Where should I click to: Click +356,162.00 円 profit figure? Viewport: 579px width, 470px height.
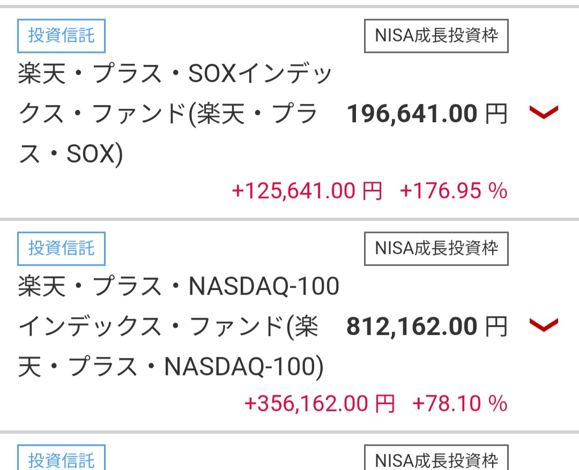(x=320, y=404)
